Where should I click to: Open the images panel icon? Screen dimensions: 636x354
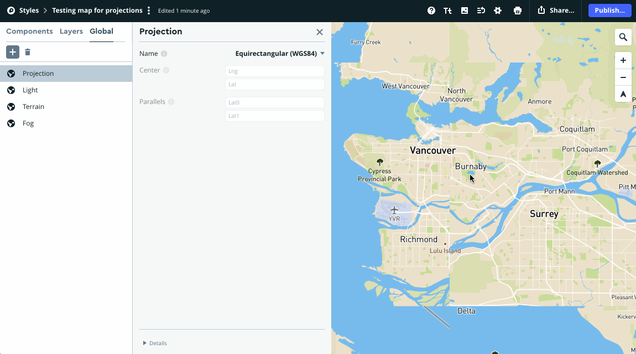[x=464, y=10]
